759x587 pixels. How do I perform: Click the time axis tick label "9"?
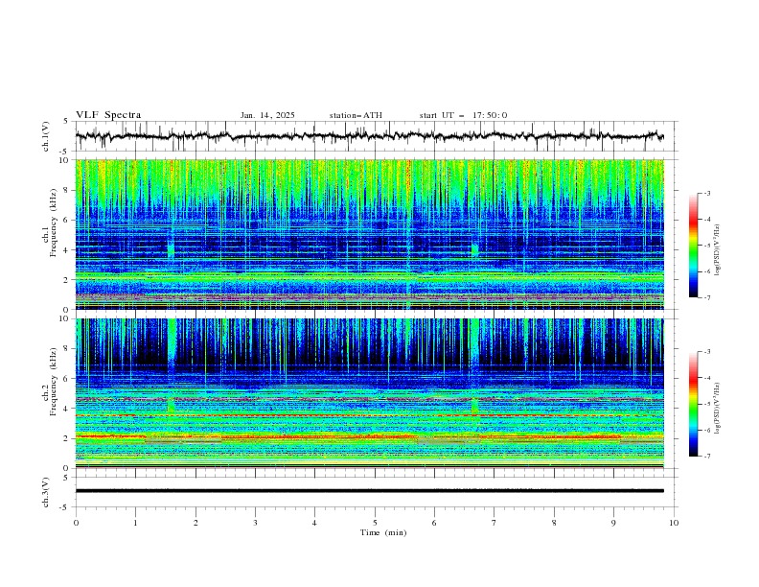pos(613,523)
